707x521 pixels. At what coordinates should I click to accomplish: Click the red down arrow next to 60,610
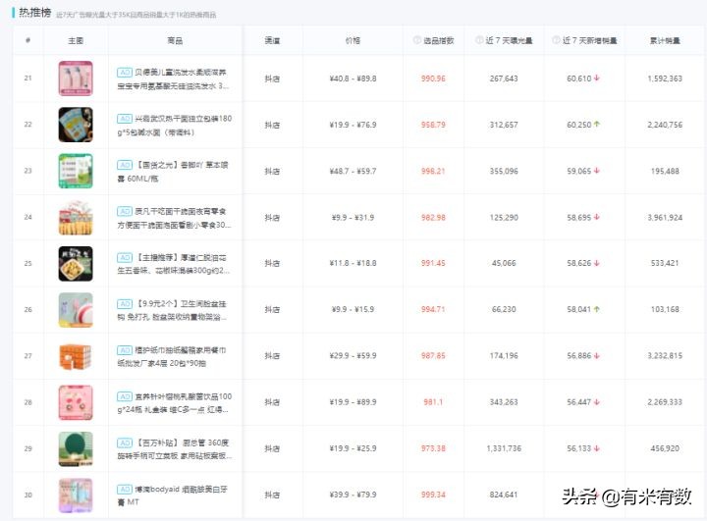click(x=597, y=78)
